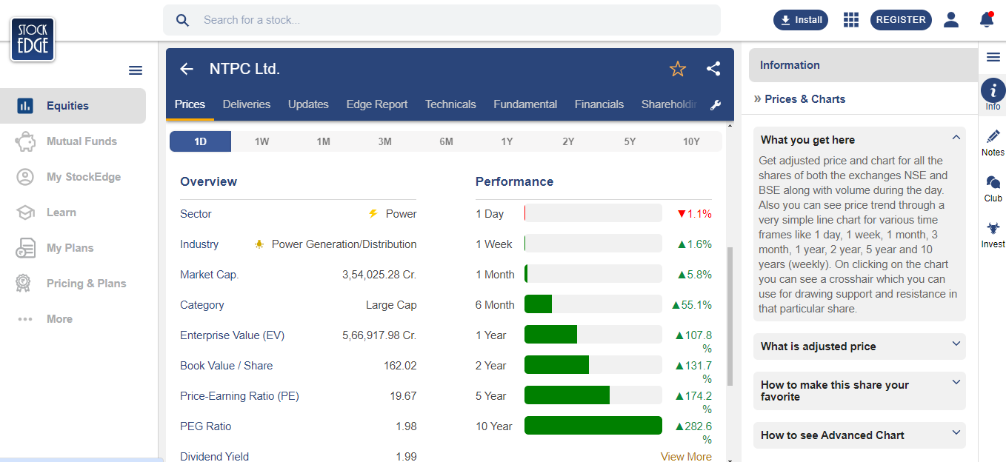1006x462 pixels.
Task: Click the REGISTER button
Action: [x=901, y=20]
